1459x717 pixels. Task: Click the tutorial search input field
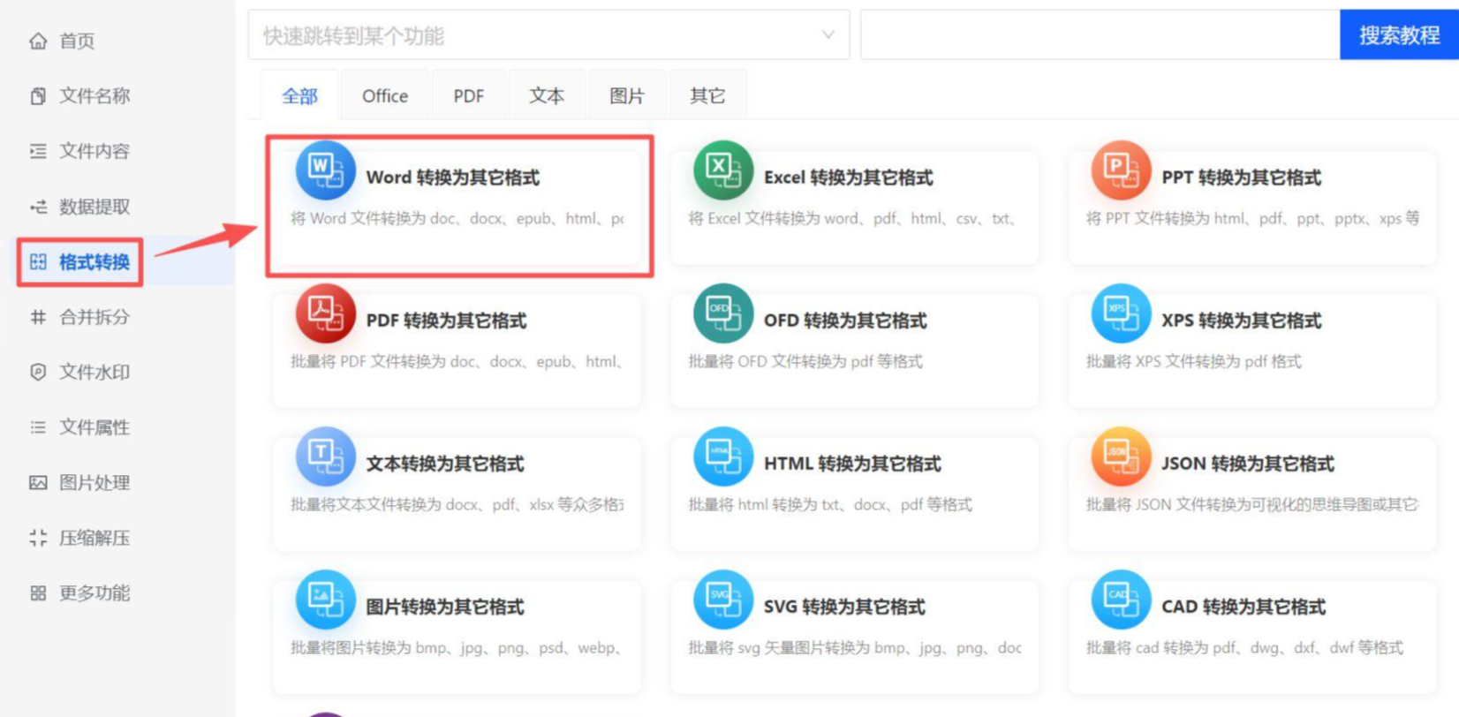(1100, 35)
